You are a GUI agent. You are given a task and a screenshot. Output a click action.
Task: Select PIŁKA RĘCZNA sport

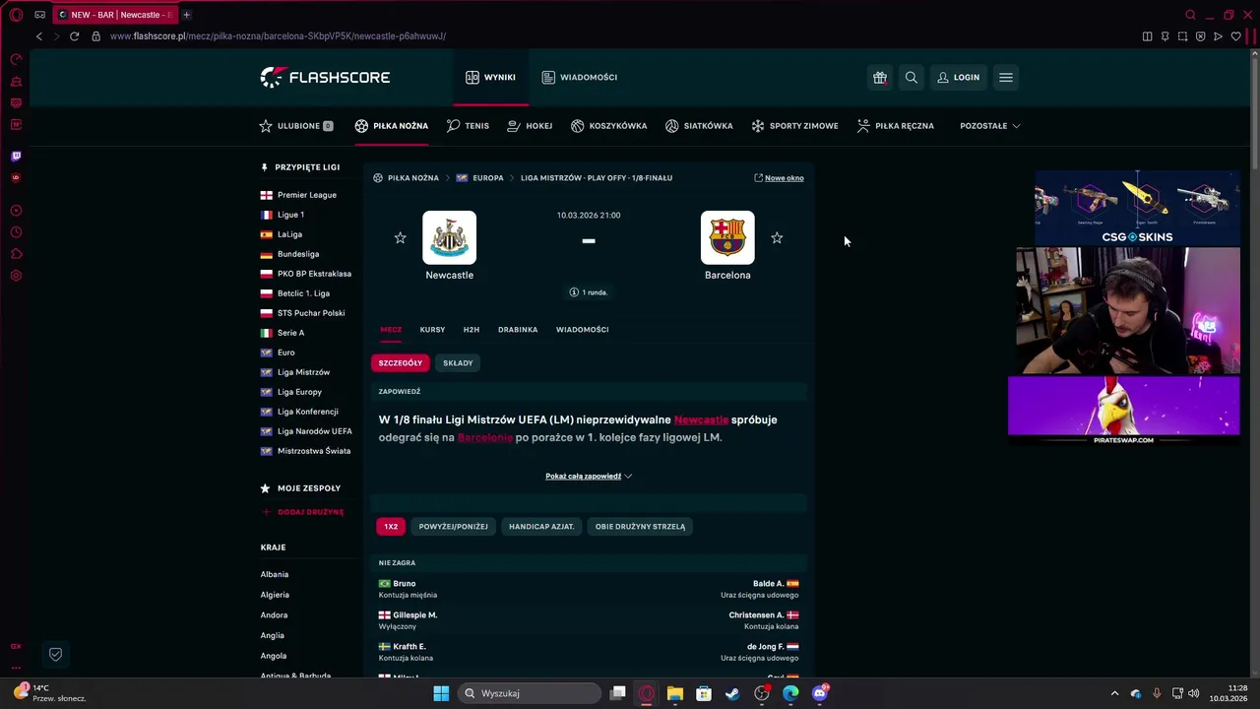(x=896, y=126)
